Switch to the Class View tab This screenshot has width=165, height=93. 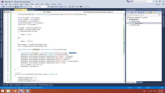[x=140, y=82]
